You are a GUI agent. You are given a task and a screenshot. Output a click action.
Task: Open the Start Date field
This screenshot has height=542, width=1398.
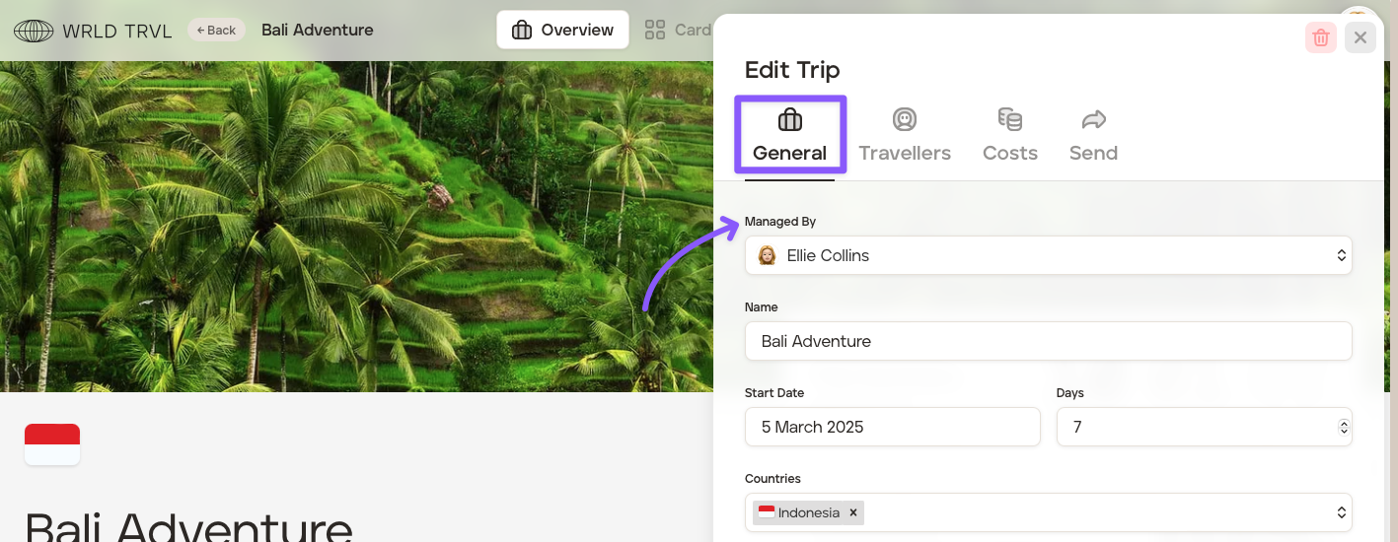[x=892, y=427]
